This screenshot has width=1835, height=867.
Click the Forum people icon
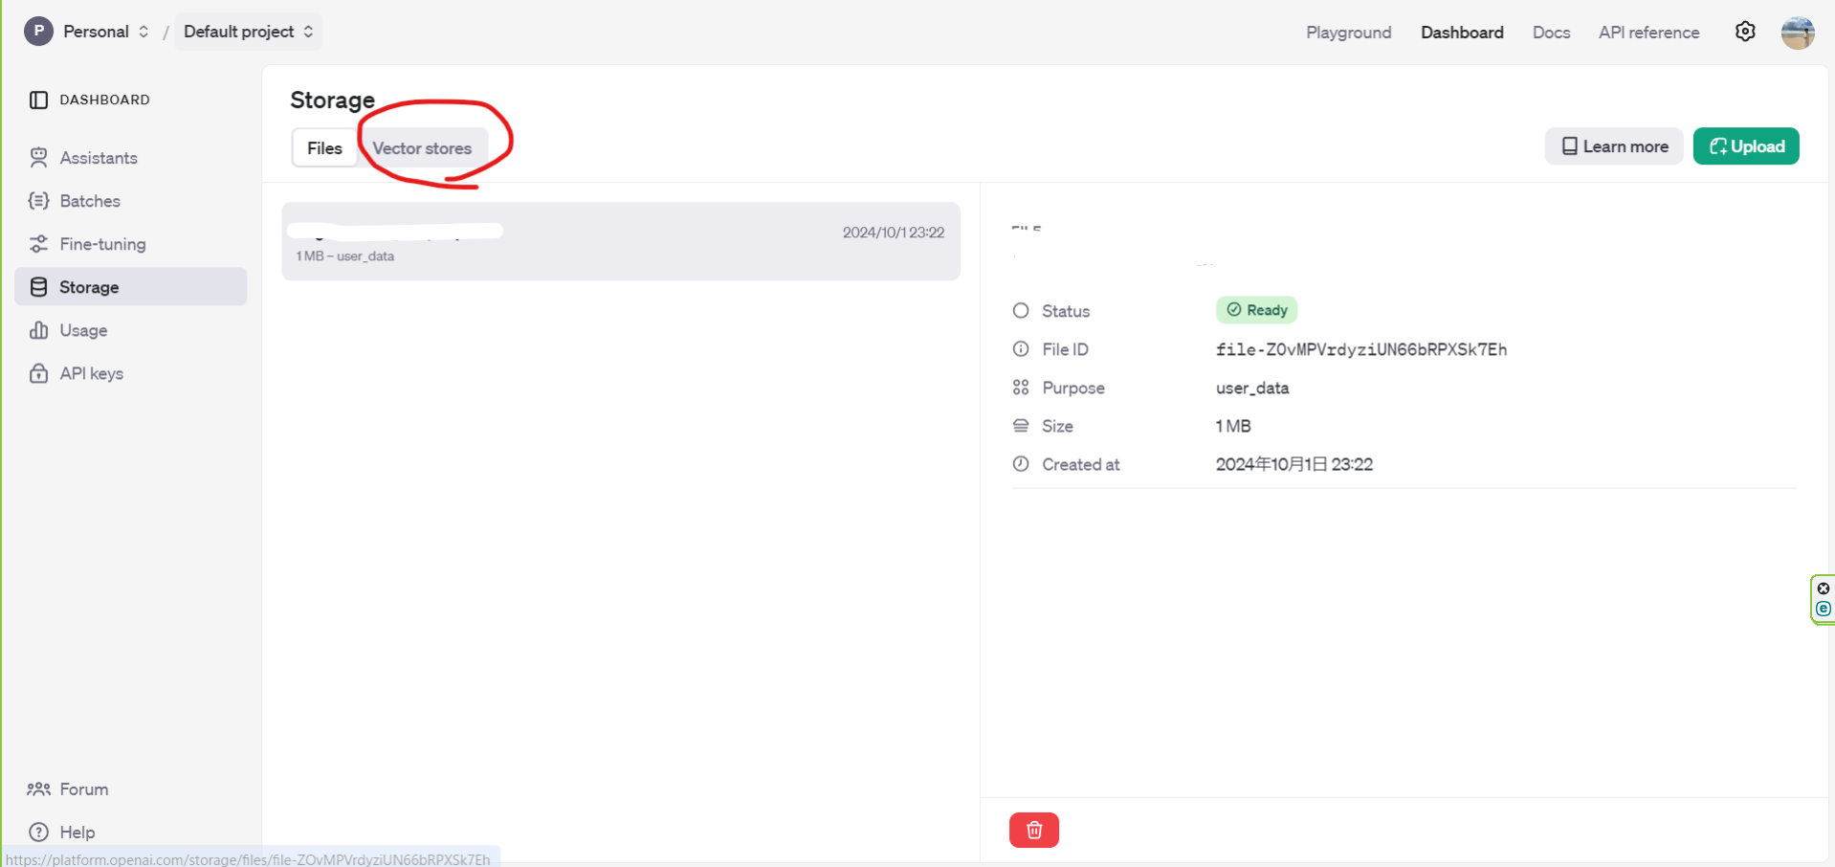coord(38,789)
